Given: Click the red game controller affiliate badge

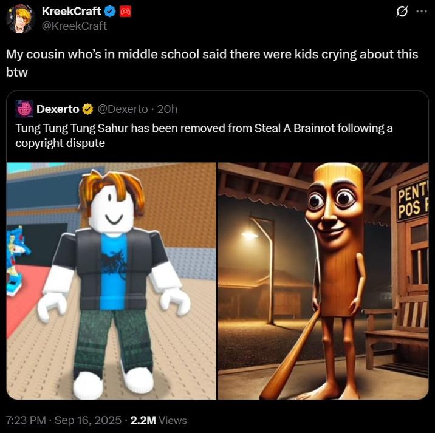Looking at the screenshot, I should (124, 12).
